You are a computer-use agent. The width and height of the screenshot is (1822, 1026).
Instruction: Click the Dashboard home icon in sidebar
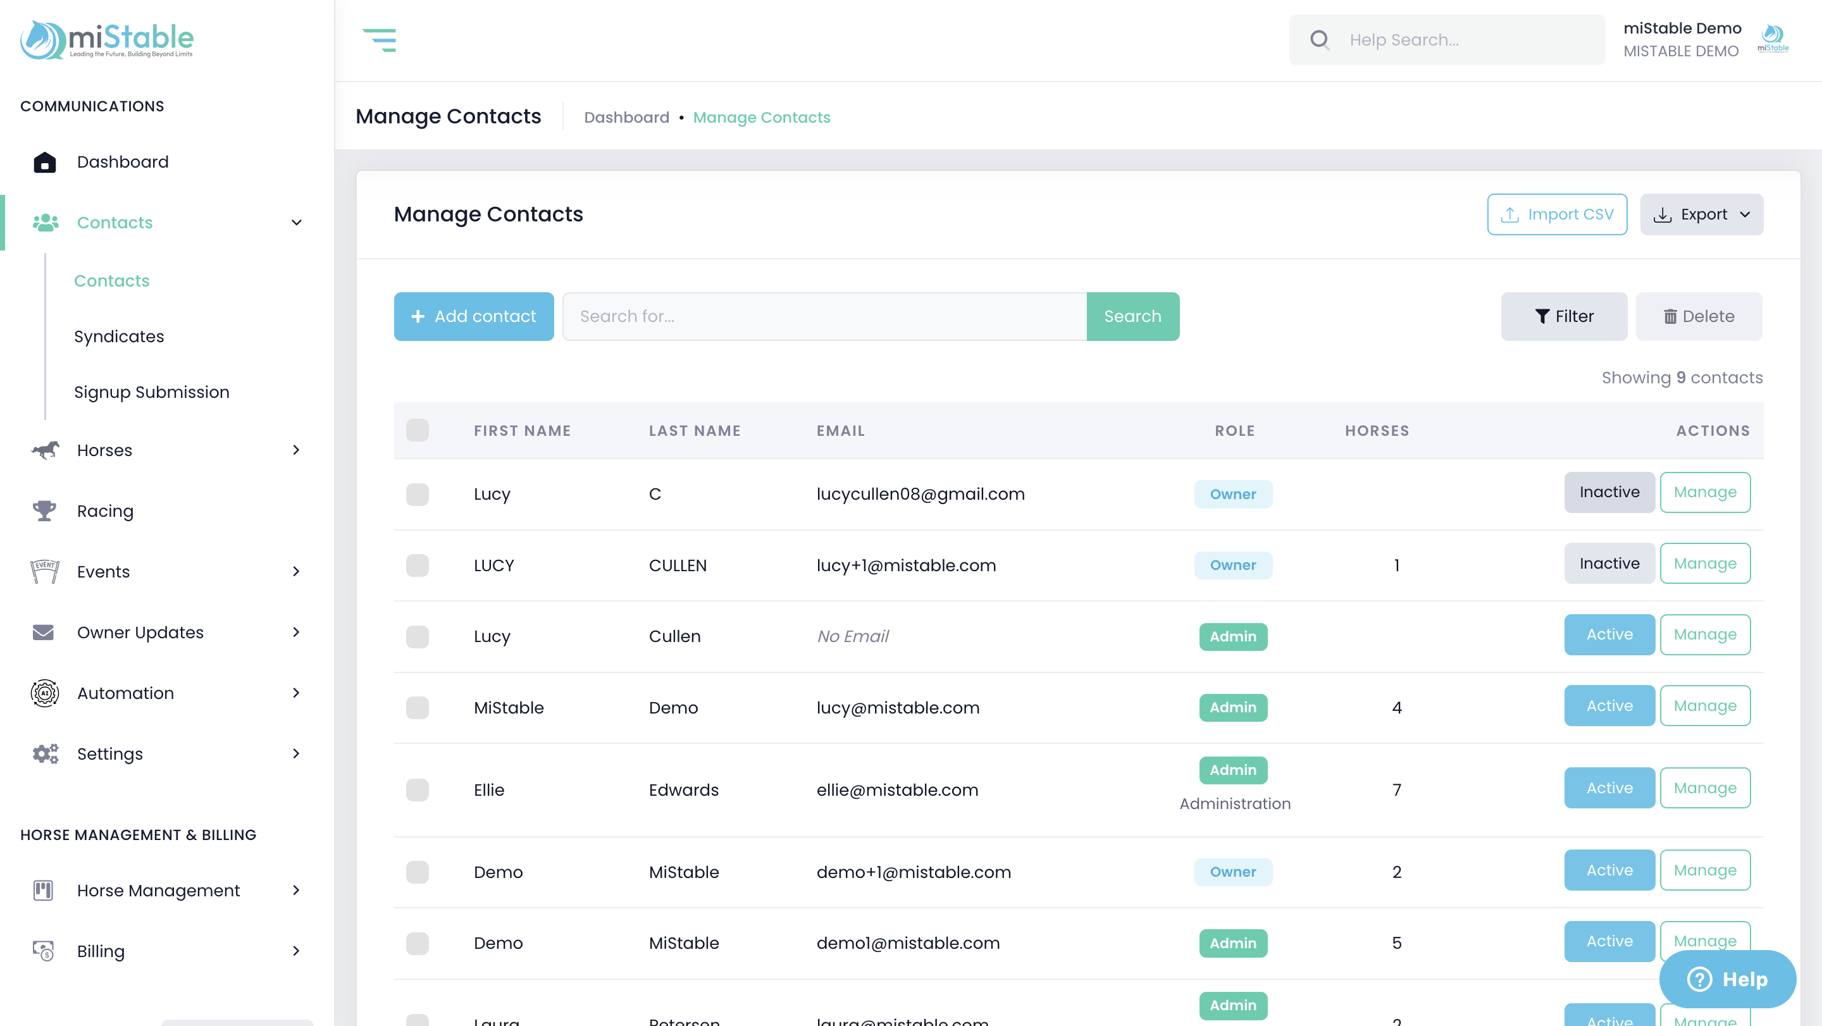coord(44,162)
